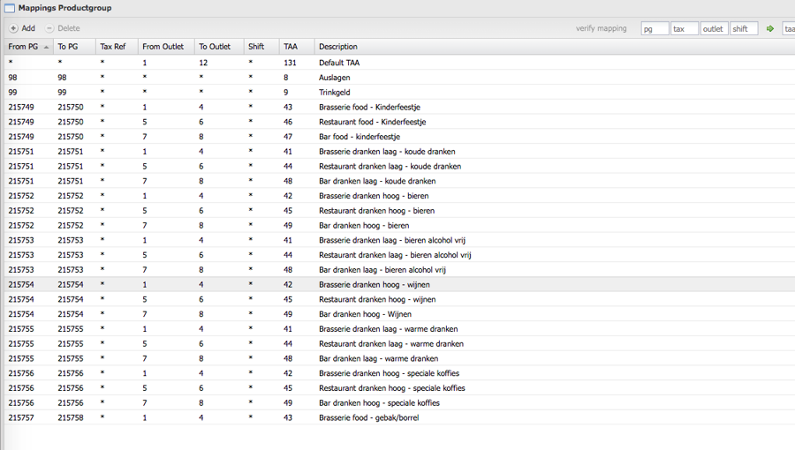Image resolution: width=795 pixels, height=450 pixels.
Task: Select Bar food - kinderfeestje row
Action: (x=360, y=137)
